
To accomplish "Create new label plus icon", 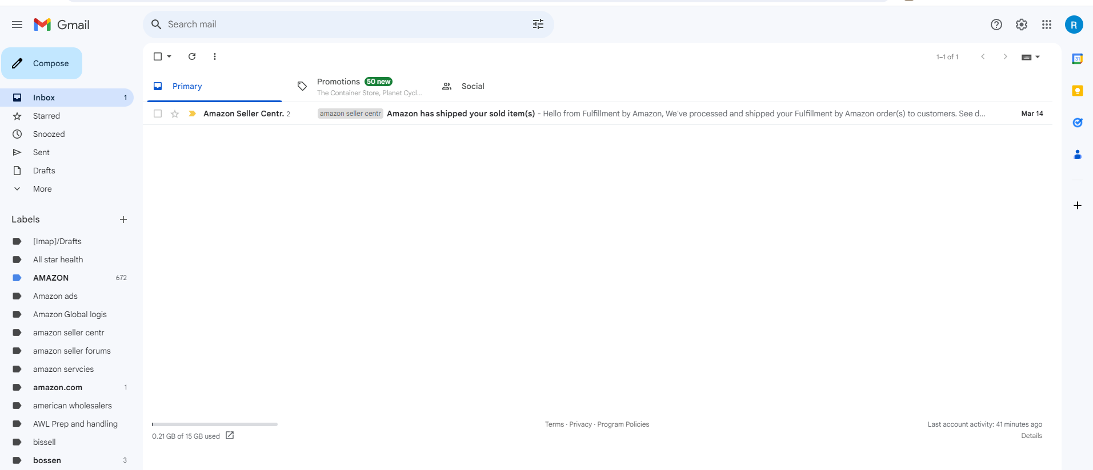I will point(123,220).
